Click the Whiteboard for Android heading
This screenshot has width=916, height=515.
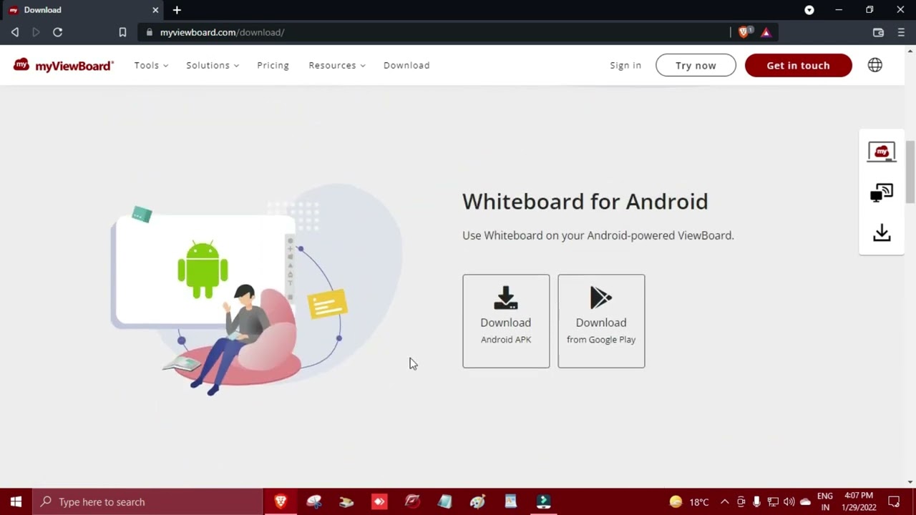[585, 201]
